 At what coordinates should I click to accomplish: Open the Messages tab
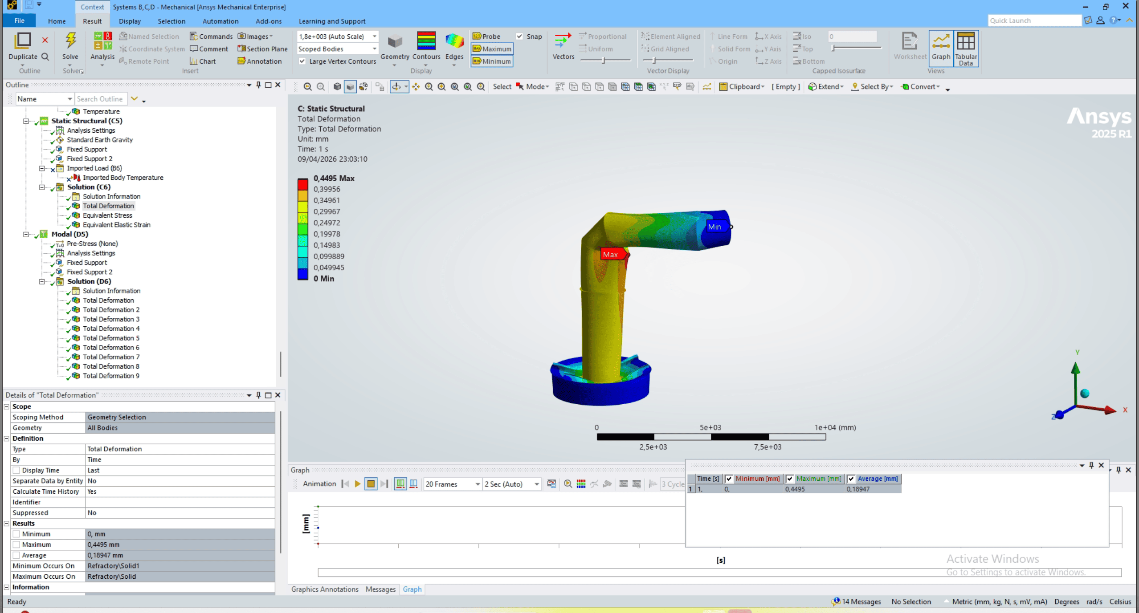(380, 589)
